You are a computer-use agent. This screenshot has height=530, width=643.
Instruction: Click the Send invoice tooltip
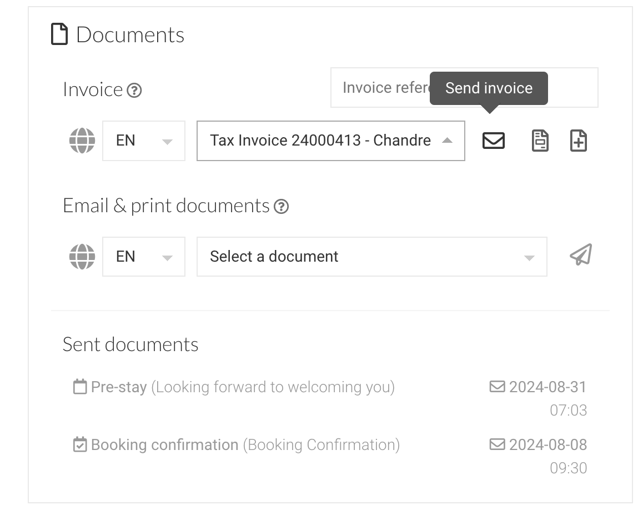click(489, 88)
